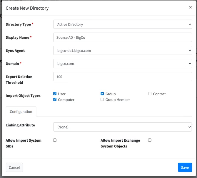Enable the Group Member object type
Screen dimensions: 197x178
pos(102,99)
